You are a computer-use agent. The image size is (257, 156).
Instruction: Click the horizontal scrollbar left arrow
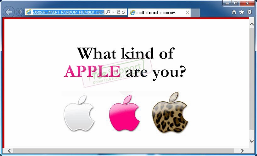[9, 151]
